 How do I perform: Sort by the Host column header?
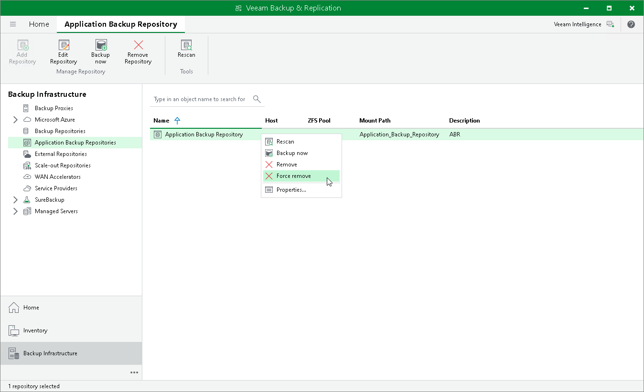pos(271,121)
